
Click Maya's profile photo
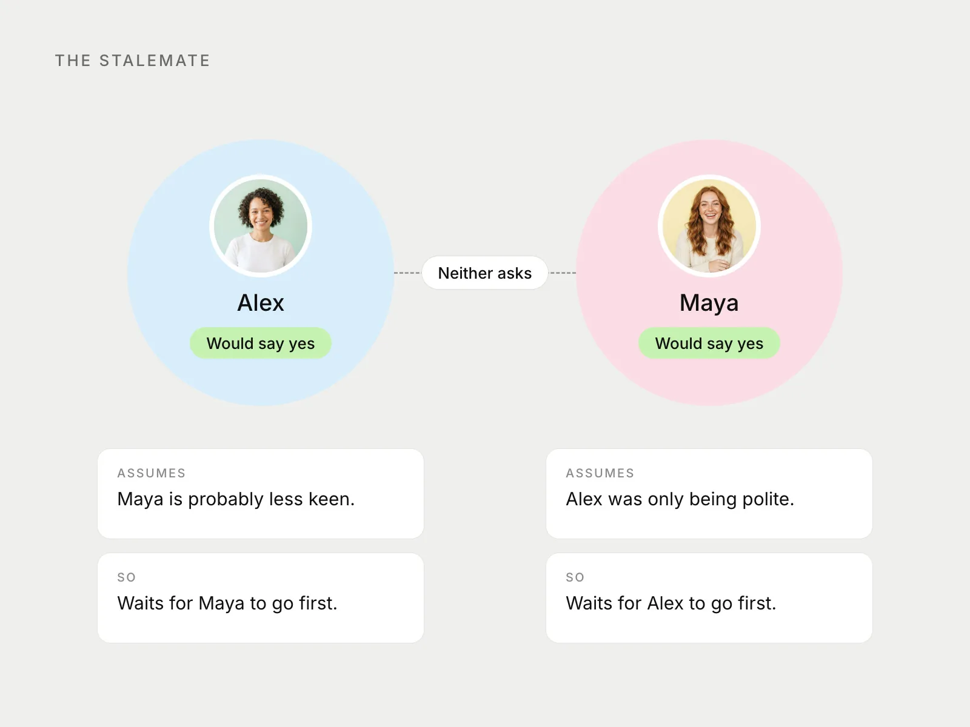point(709,226)
